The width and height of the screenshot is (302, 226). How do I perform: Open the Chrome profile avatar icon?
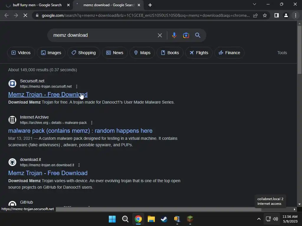click(286, 15)
